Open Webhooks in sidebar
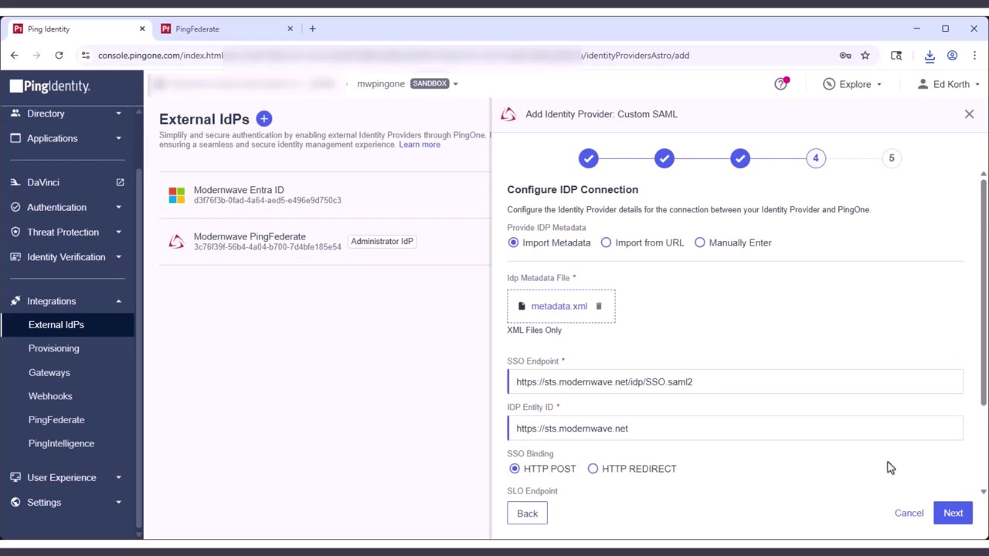The width and height of the screenshot is (989, 556). [50, 396]
